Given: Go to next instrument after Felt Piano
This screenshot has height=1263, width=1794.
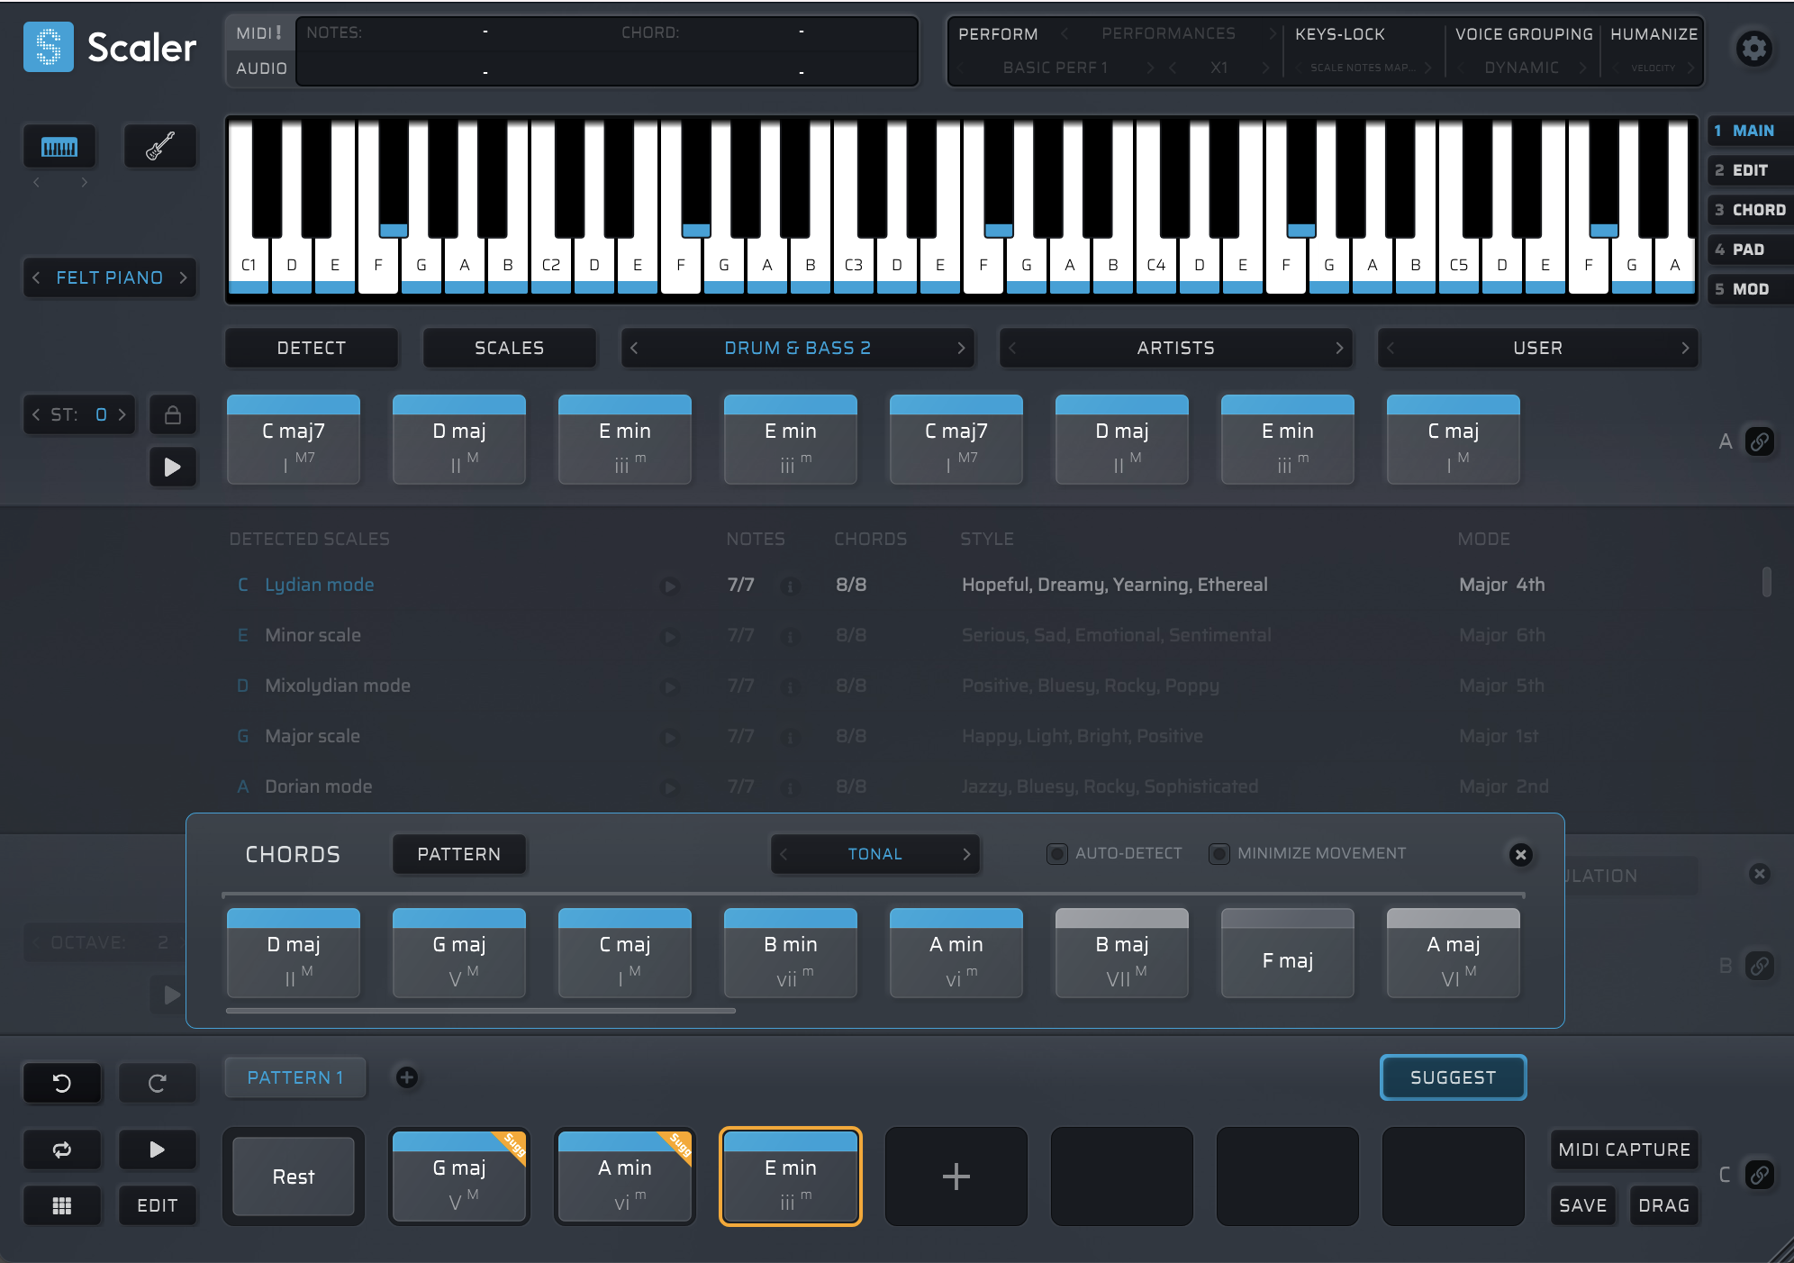Looking at the screenshot, I should 184,277.
